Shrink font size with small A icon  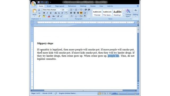coord(61,16)
